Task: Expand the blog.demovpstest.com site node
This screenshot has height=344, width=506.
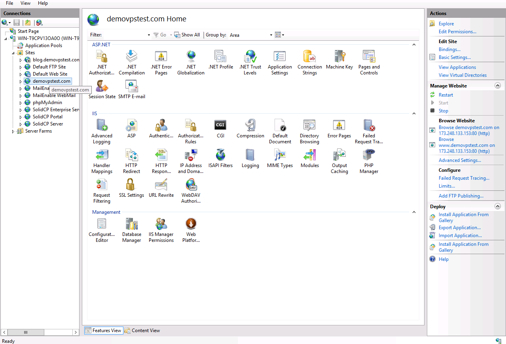Action: tap(21, 60)
